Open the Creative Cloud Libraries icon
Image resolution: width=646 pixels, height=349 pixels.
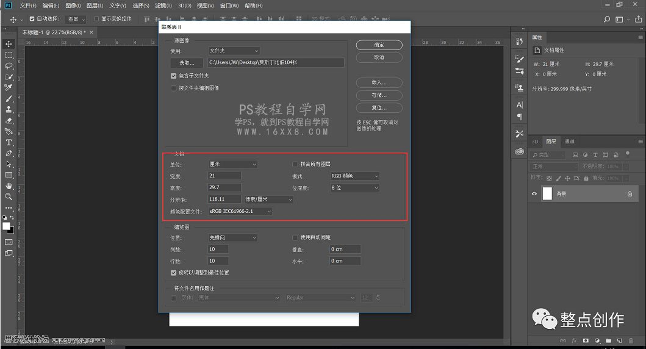coord(520,151)
